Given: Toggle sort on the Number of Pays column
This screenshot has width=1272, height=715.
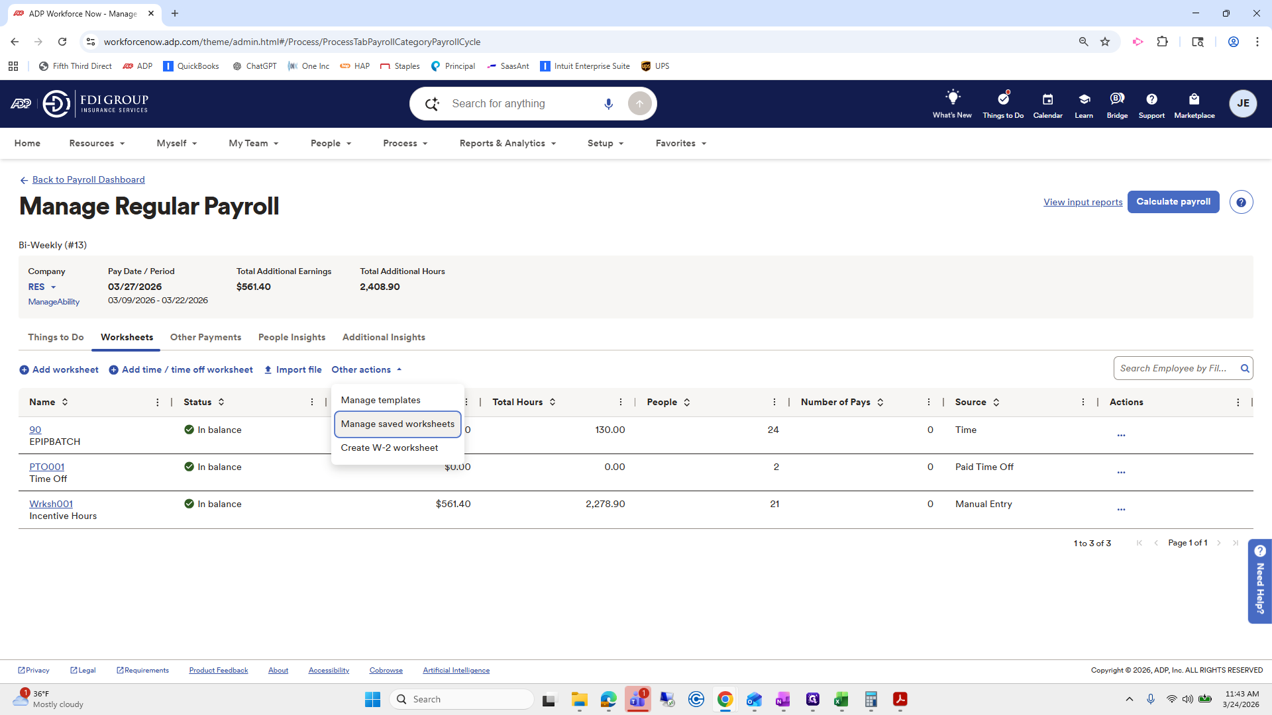Looking at the screenshot, I should pyautogui.click(x=880, y=402).
